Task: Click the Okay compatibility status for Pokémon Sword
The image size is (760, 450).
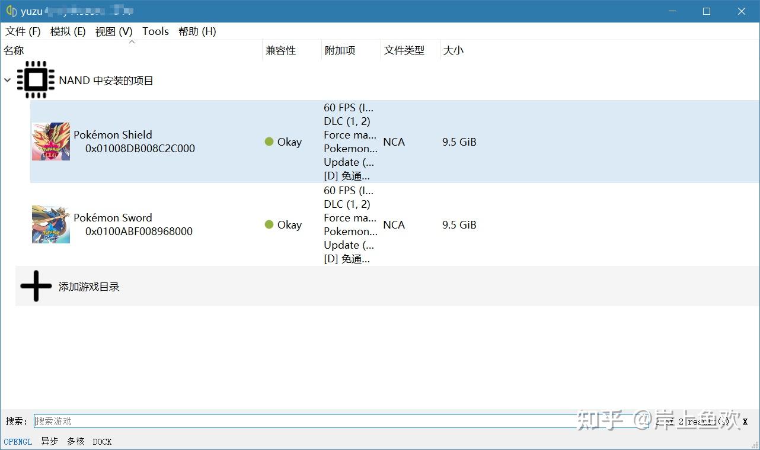Action: [283, 224]
